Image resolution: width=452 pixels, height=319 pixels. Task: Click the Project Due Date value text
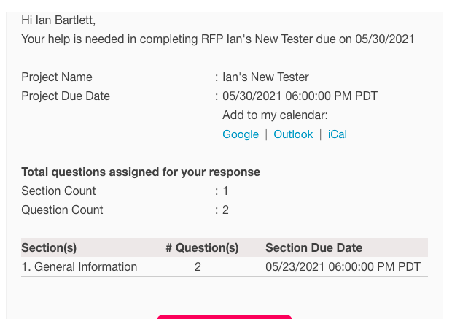tap(300, 96)
